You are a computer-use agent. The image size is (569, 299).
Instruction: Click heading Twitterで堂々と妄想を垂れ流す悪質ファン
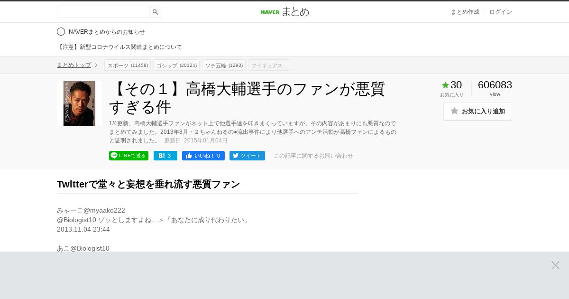click(148, 184)
